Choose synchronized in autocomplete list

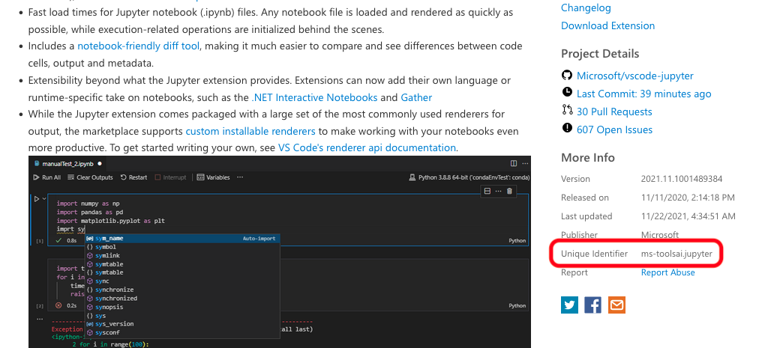[182, 299]
